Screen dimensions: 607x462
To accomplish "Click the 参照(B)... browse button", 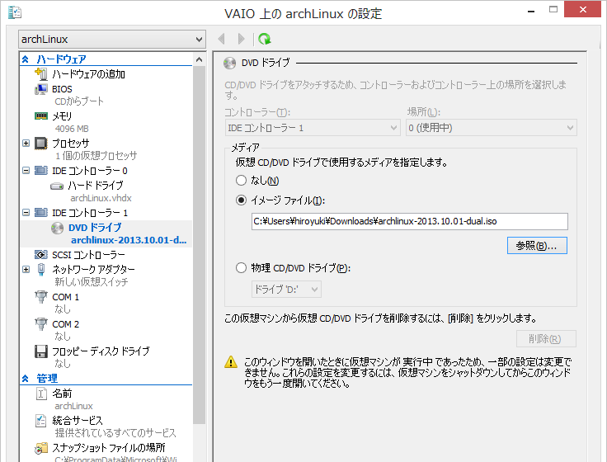I will pyautogui.click(x=537, y=246).
